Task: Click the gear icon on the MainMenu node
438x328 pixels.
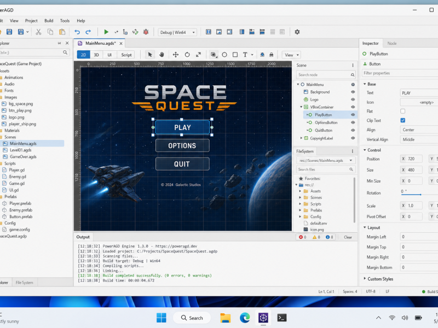Action: (x=353, y=85)
